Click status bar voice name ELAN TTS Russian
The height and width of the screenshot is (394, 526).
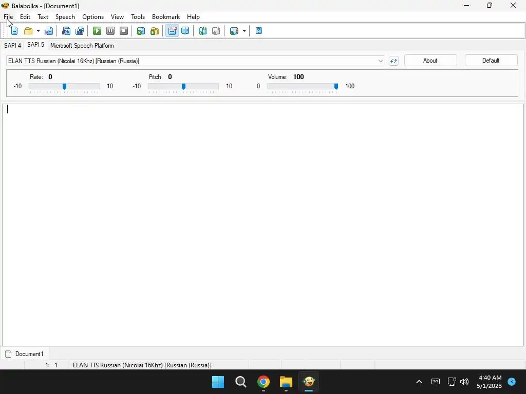(x=142, y=365)
